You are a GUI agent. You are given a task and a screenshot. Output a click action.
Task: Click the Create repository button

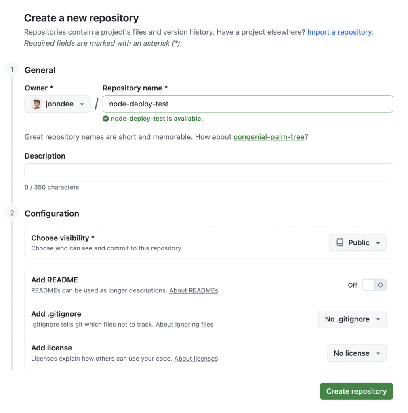click(x=356, y=391)
